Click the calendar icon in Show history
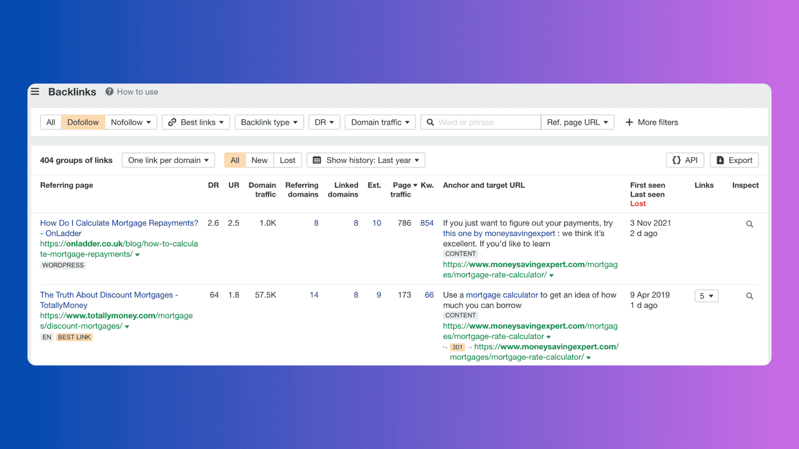 [317, 160]
